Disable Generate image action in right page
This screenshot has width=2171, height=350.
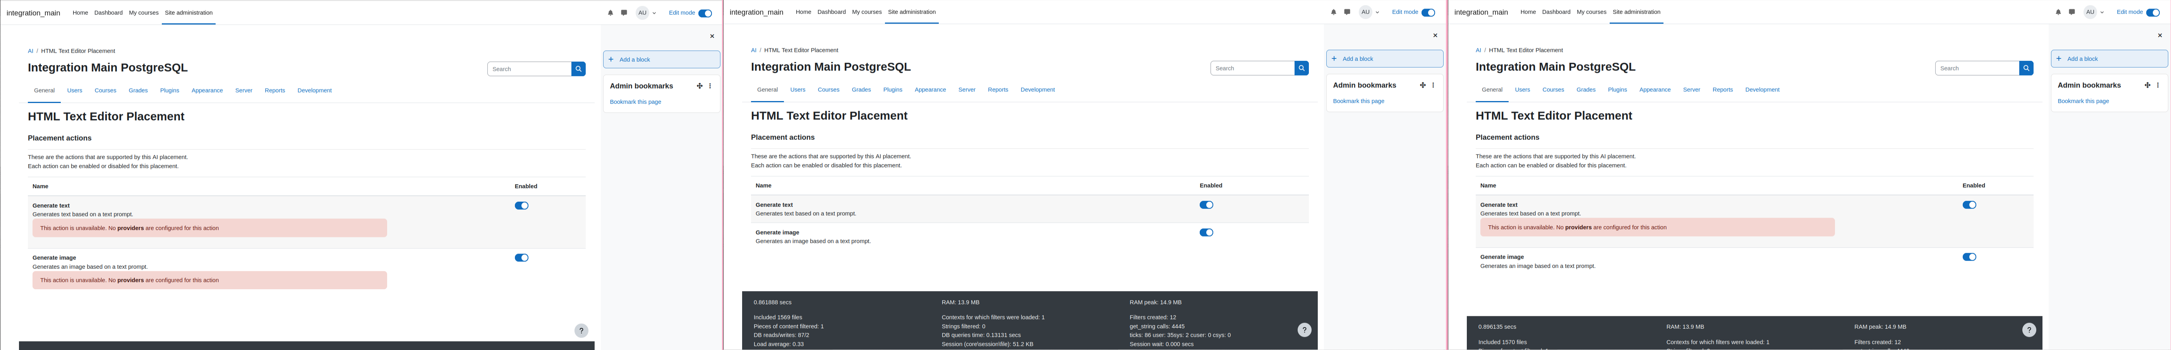click(x=1970, y=257)
